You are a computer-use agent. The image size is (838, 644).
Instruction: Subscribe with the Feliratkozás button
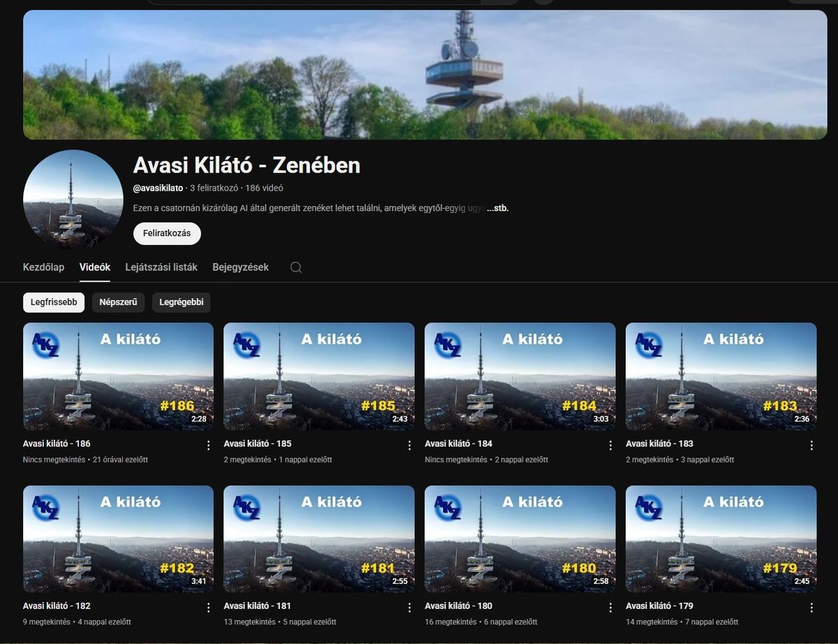[x=167, y=233]
